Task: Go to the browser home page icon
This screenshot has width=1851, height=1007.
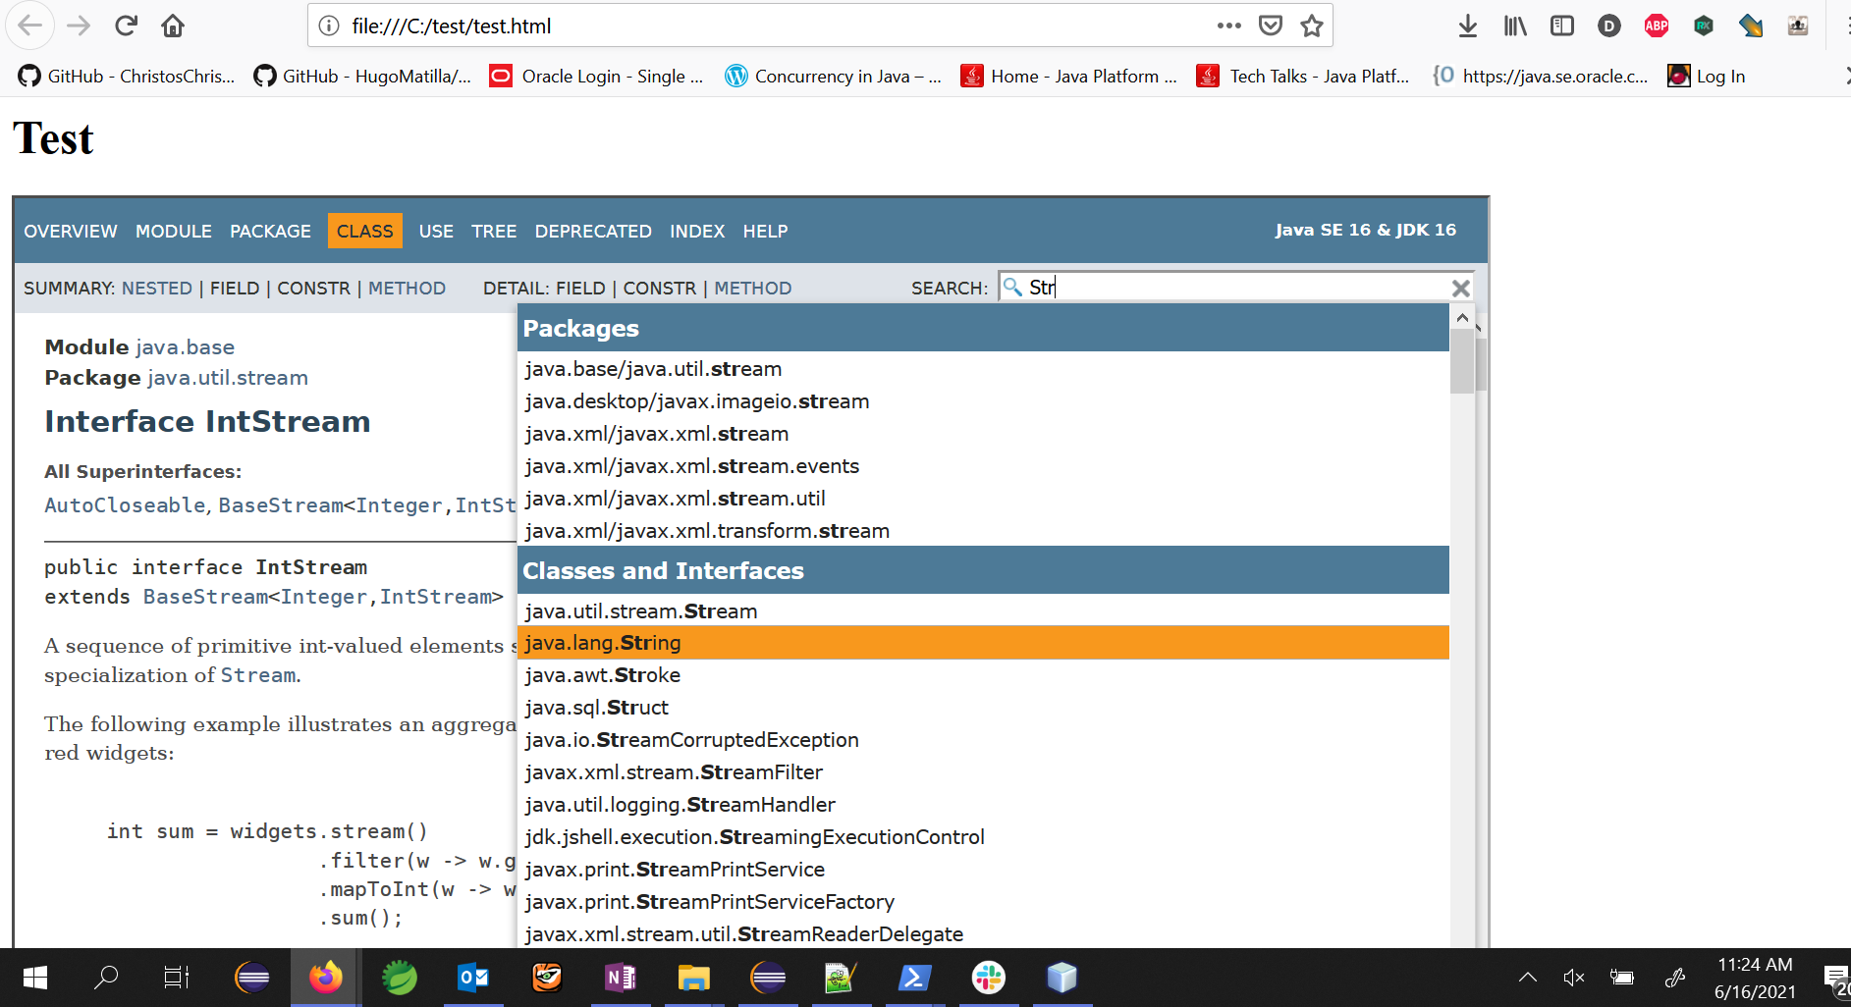Action: coord(173,26)
